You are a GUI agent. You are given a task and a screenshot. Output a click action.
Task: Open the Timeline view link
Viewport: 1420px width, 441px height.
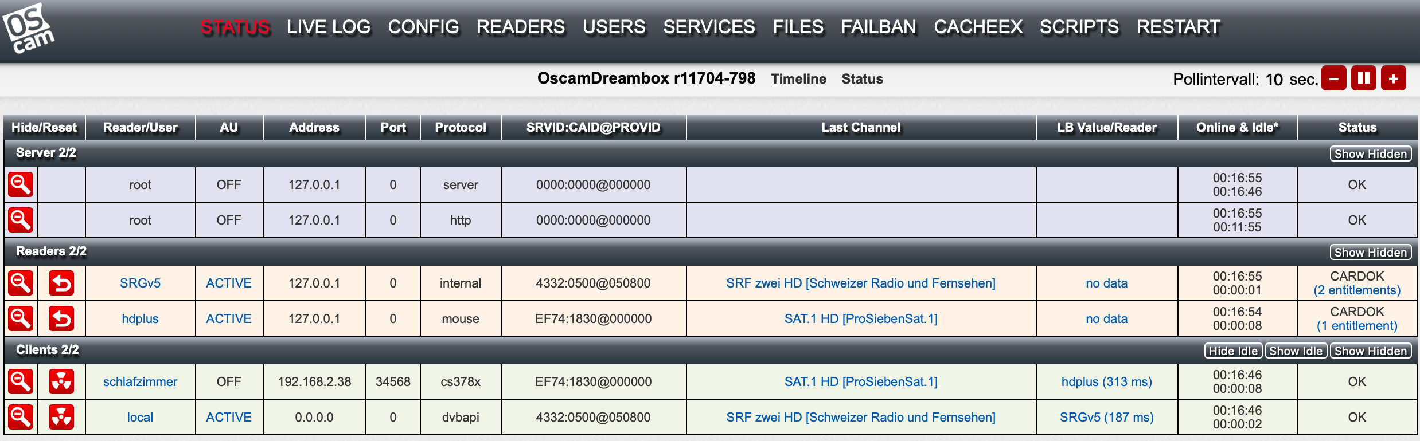click(x=798, y=79)
